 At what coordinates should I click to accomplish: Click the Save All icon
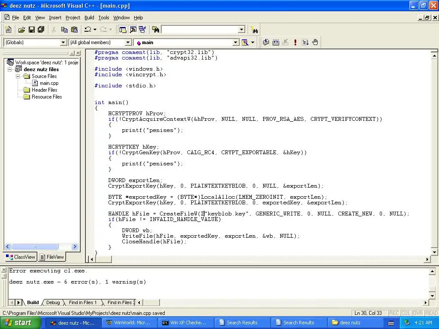[x=41, y=30]
